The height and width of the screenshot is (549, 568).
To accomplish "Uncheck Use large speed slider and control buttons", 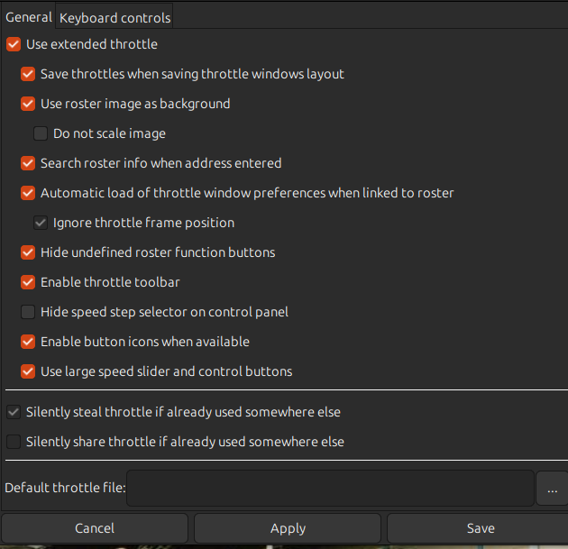I will (28, 371).
